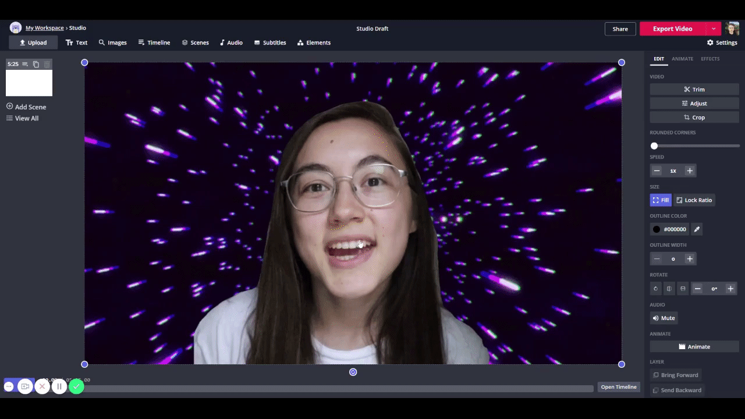Open the user profile avatar menu
Screen dimensions: 745x419
tap(732, 29)
